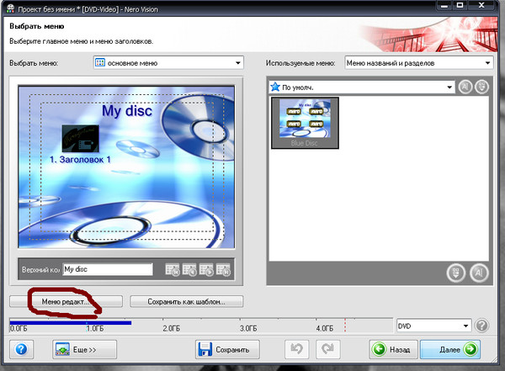Open the основное меню dropdown
505x371 pixels.
pos(168,63)
